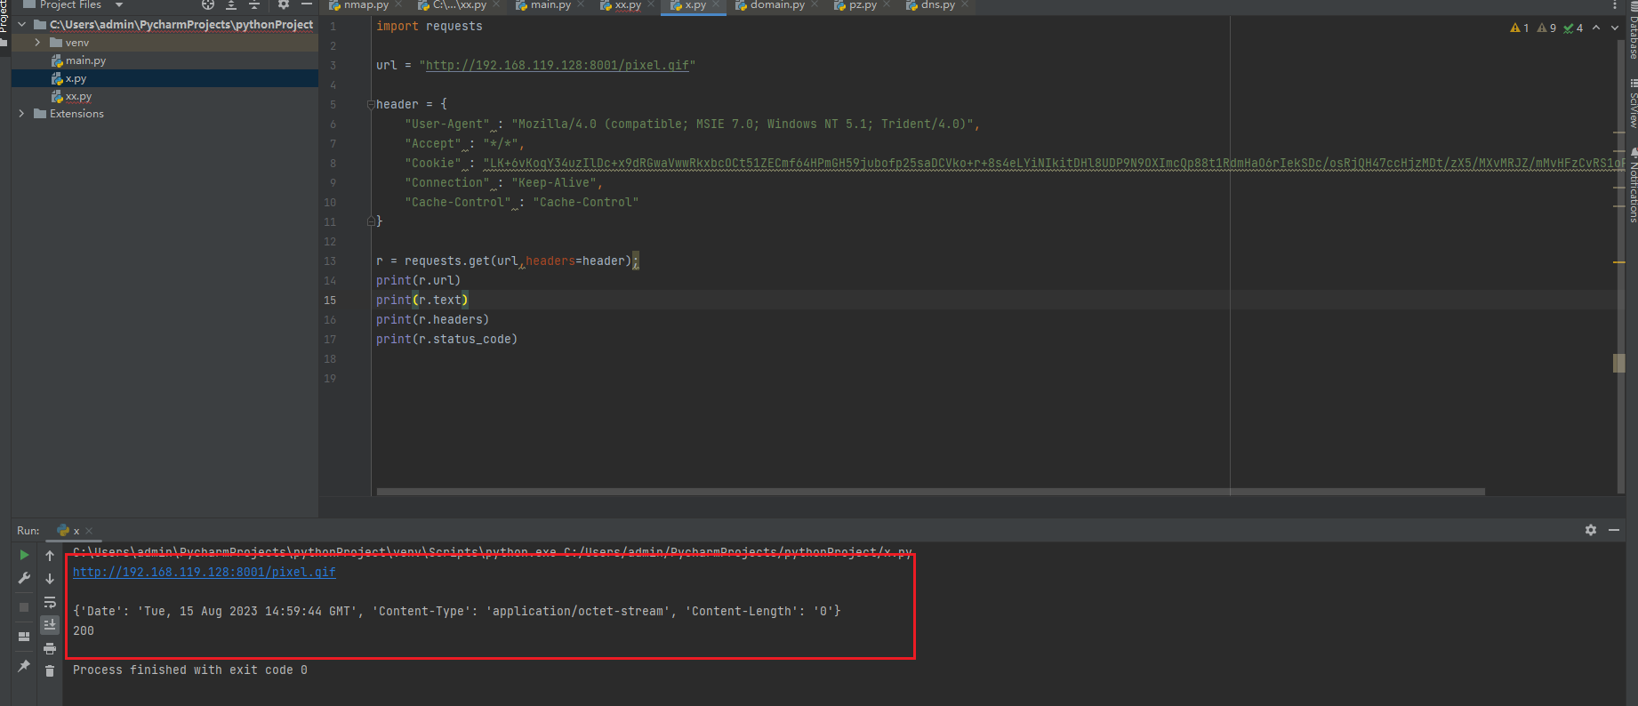Toggle soft-wrap in Run console

pyautogui.click(x=50, y=602)
